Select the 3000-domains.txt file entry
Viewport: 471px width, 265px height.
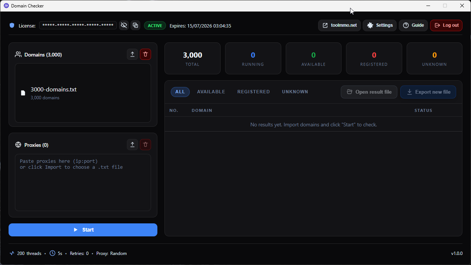pos(83,93)
